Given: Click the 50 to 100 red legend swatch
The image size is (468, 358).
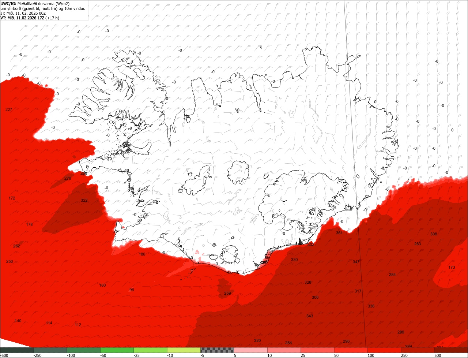Looking at the screenshot, I should coord(351,350).
